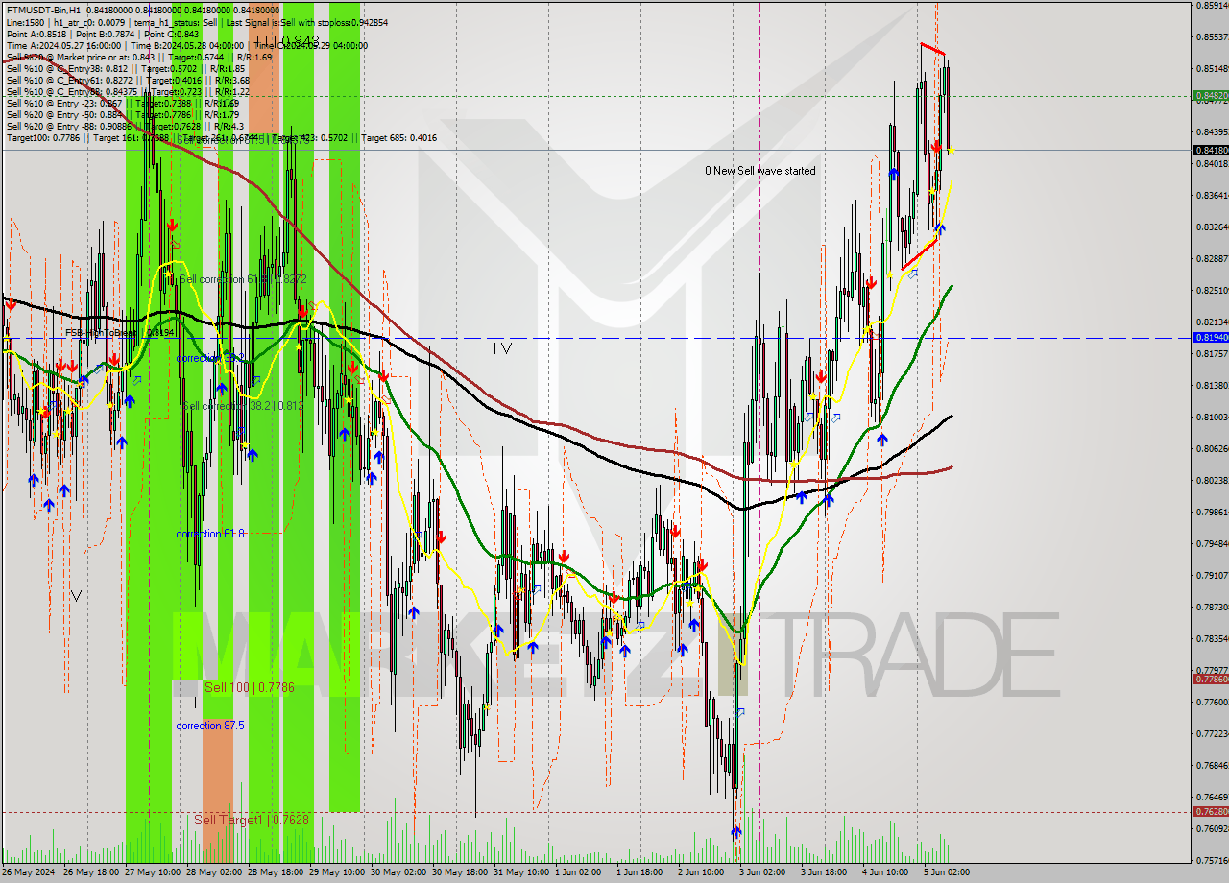The width and height of the screenshot is (1229, 883).
Task: Click the '26 May 2024' date label
Action: coord(30,872)
